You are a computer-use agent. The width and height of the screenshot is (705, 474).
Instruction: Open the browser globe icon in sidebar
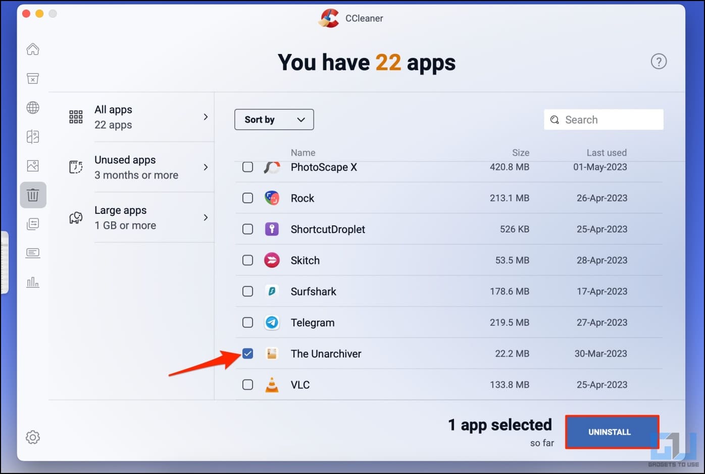coord(33,107)
